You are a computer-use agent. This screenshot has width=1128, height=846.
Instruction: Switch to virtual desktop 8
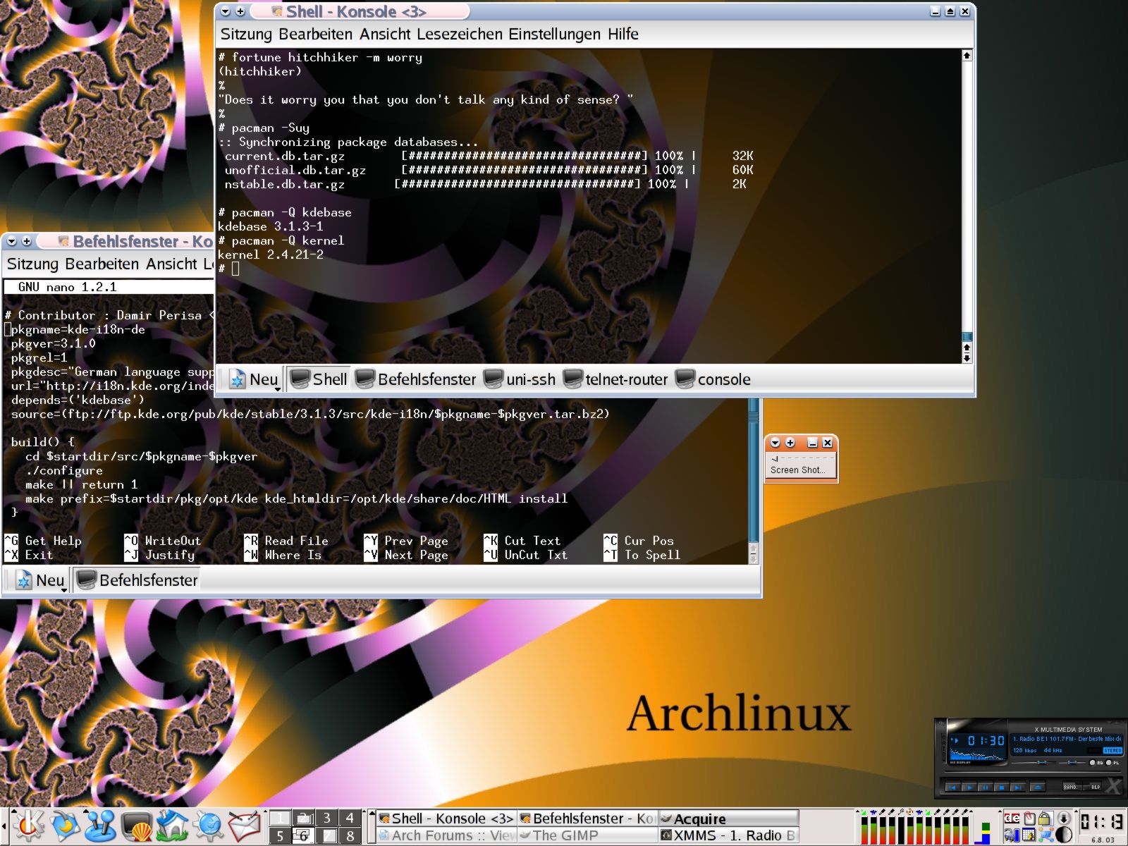tap(350, 835)
